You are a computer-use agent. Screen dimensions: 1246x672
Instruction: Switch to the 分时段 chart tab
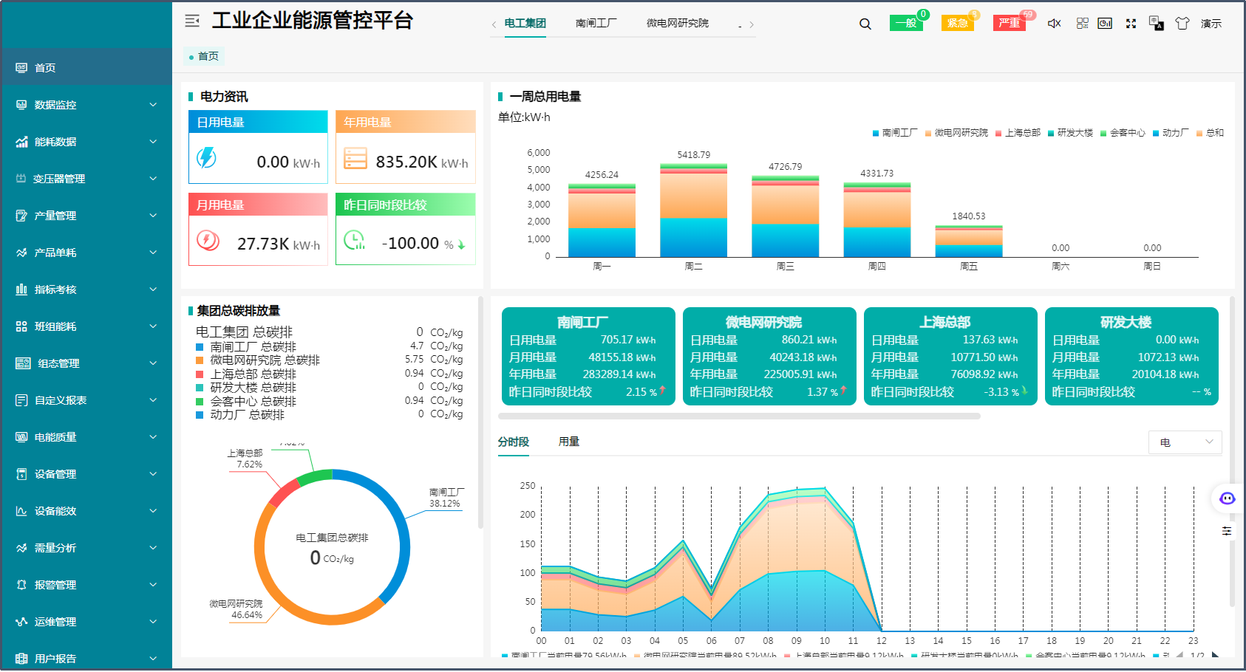point(514,442)
